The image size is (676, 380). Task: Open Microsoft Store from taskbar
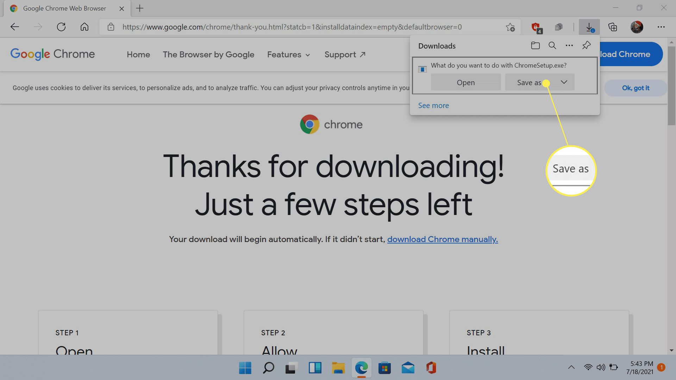point(384,368)
